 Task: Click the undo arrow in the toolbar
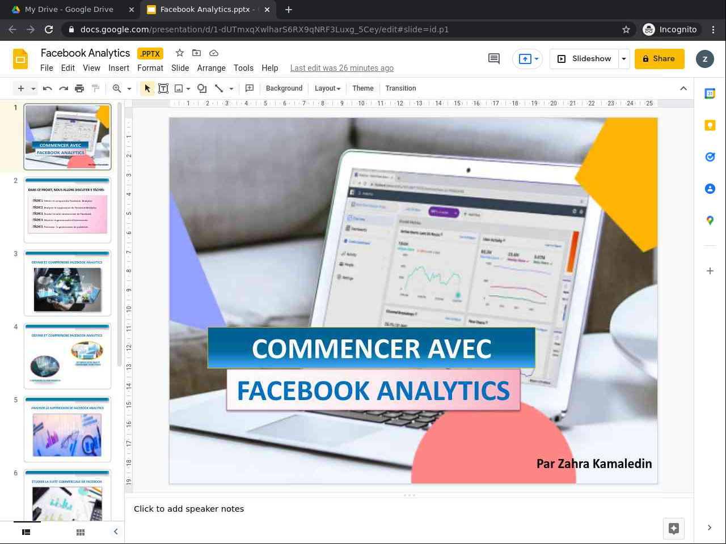(48, 88)
